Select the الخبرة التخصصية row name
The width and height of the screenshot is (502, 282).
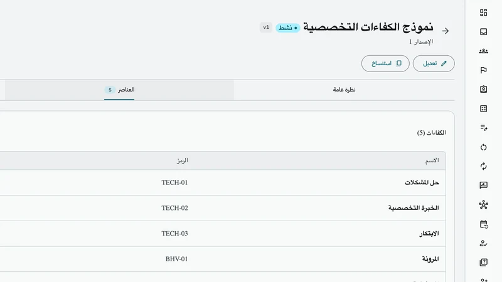pyautogui.click(x=414, y=208)
